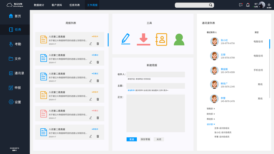
Task: Click the 智云生物 cloud logo
Action: [x=15, y=5]
